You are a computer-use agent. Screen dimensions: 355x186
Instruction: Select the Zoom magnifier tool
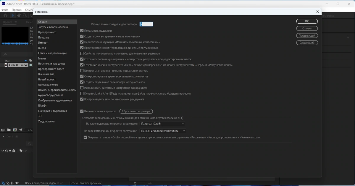(x=25, y=15)
